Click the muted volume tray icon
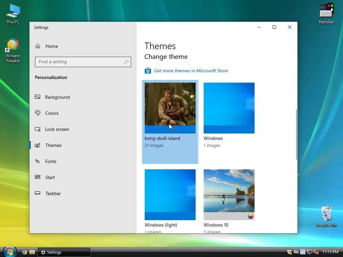Screen dimensions: 343x257 tap(316, 252)
